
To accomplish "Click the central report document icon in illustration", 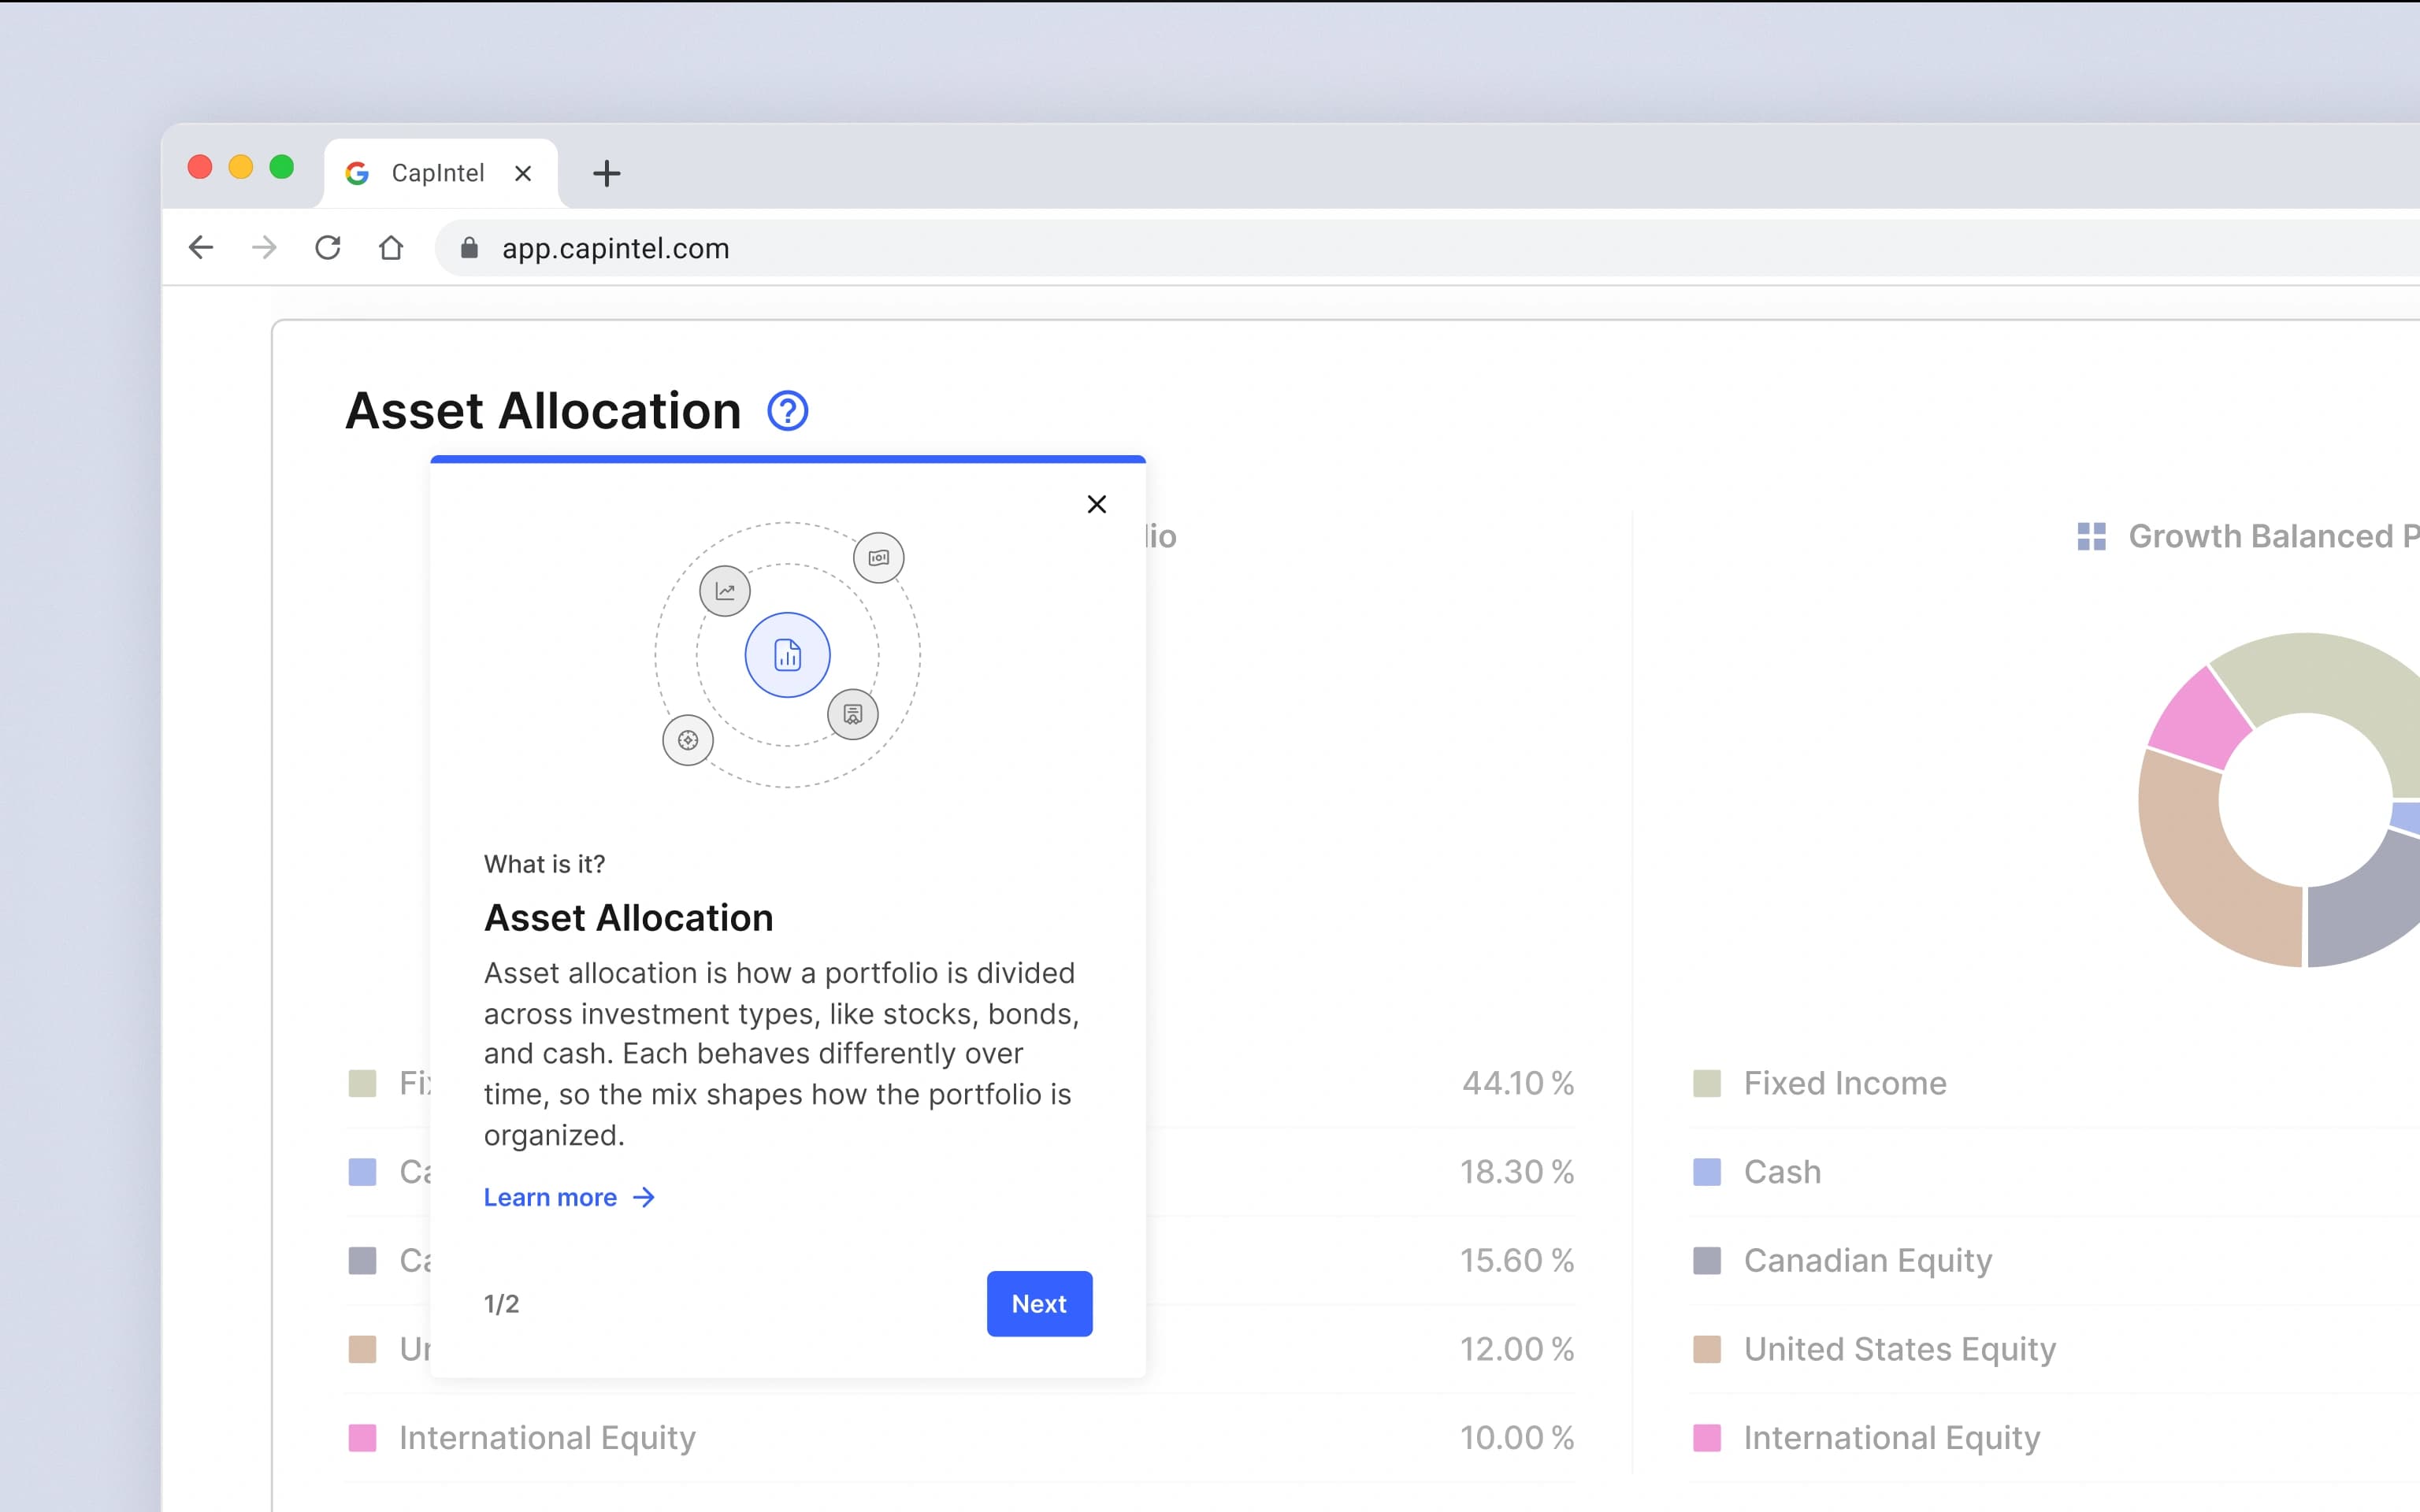I will pyautogui.click(x=787, y=655).
